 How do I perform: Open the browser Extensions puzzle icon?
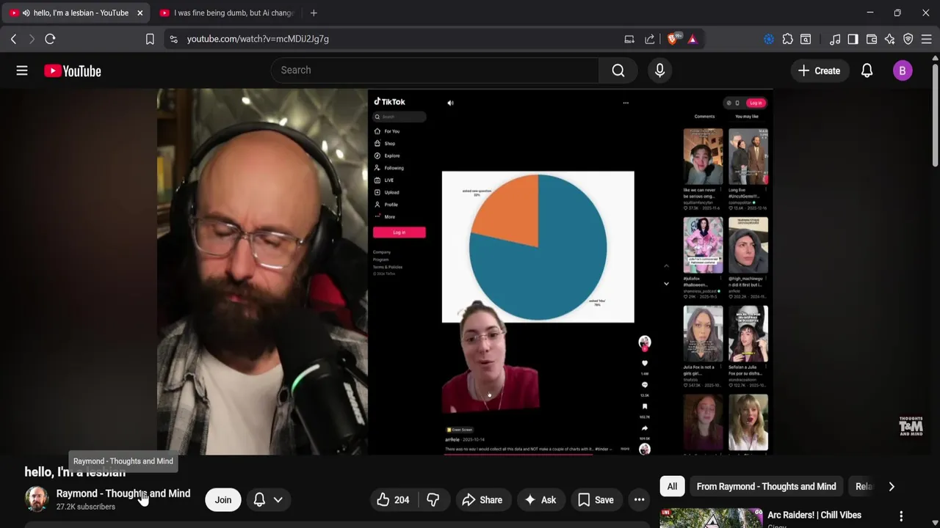(787, 39)
